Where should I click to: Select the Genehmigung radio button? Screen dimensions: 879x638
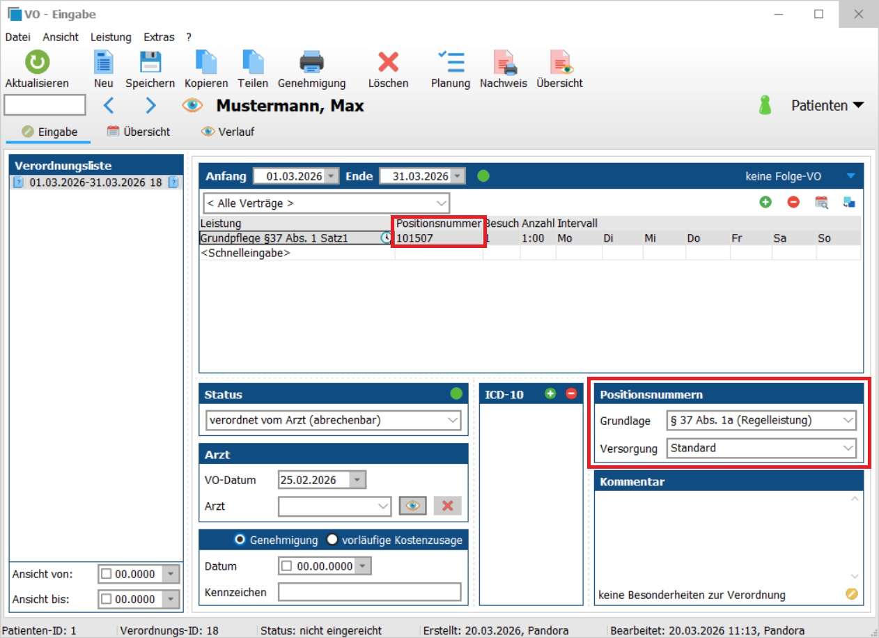click(x=240, y=540)
